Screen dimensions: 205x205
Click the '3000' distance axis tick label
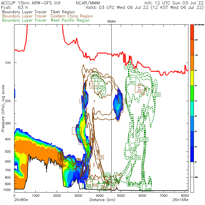click(x=78, y=196)
